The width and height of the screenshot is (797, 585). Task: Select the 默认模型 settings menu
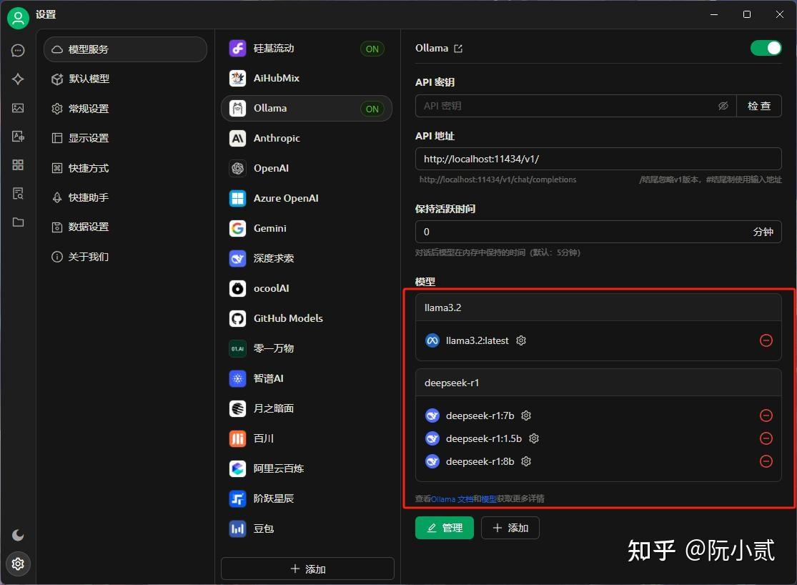point(126,79)
